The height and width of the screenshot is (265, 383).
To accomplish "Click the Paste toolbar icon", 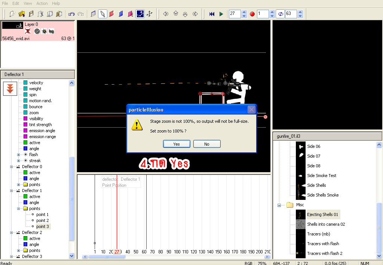I will 59,14.
